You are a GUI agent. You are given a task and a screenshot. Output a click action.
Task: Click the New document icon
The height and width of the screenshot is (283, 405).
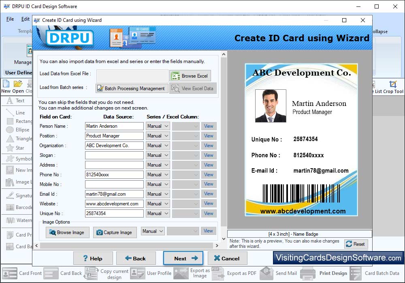tap(6, 87)
